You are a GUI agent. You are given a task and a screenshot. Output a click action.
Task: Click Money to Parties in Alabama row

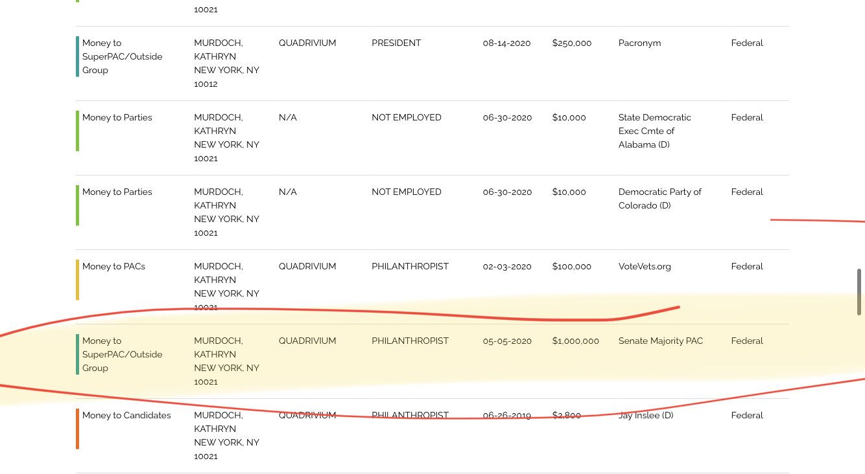117,117
